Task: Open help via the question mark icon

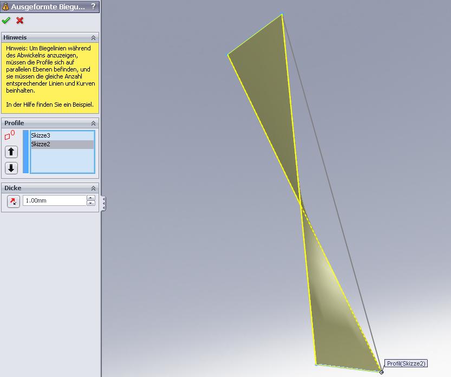Action: [93, 6]
